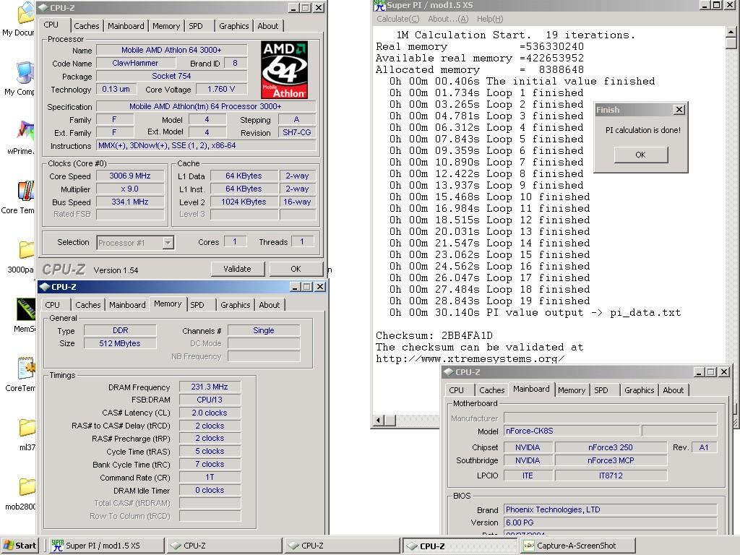Screen dimensions: 740x555
Task: Click the Level 2 1024 KBytes value
Action: click(244, 202)
